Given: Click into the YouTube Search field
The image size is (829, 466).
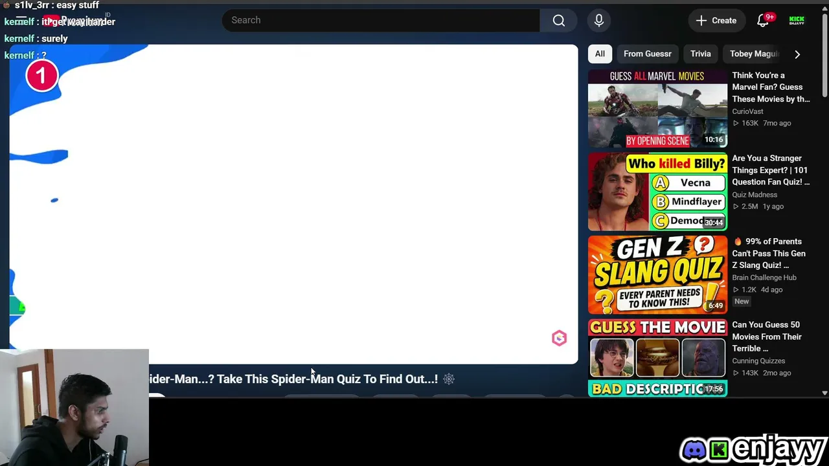Looking at the screenshot, I should (381, 20).
